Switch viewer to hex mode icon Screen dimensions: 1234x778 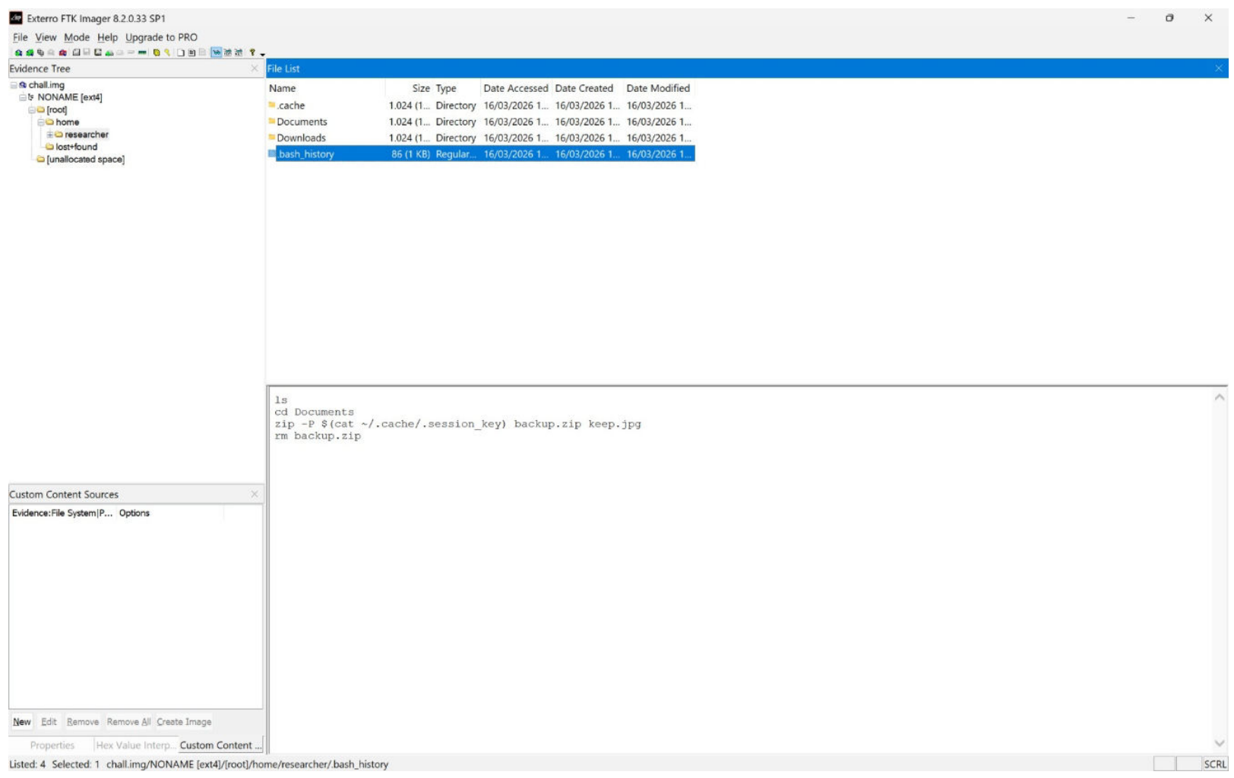pyautogui.click(x=239, y=52)
